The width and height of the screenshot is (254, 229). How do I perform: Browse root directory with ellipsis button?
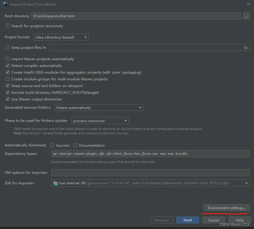click(246, 16)
